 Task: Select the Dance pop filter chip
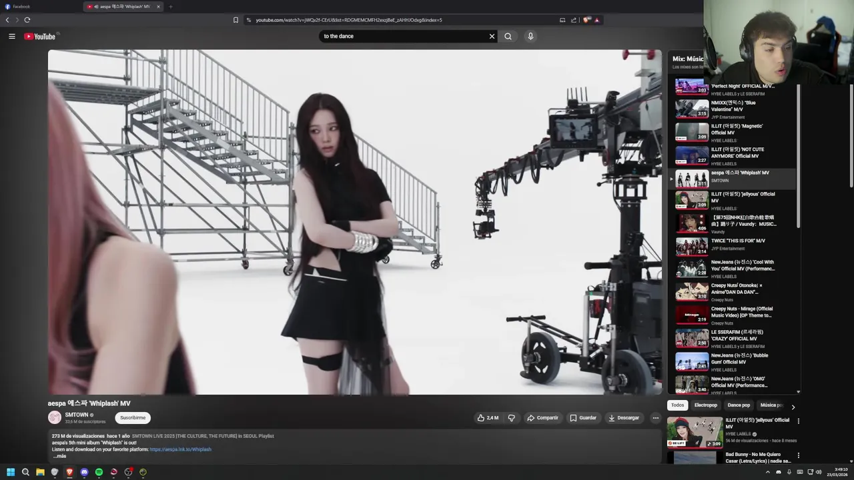click(739, 405)
